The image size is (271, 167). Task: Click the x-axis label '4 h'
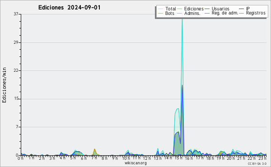[x=63, y=158]
